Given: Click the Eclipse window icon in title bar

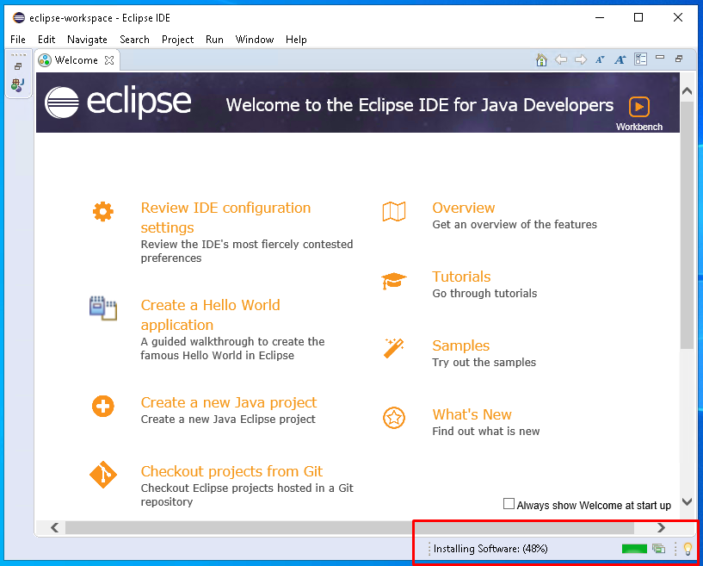Looking at the screenshot, I should pyautogui.click(x=19, y=18).
